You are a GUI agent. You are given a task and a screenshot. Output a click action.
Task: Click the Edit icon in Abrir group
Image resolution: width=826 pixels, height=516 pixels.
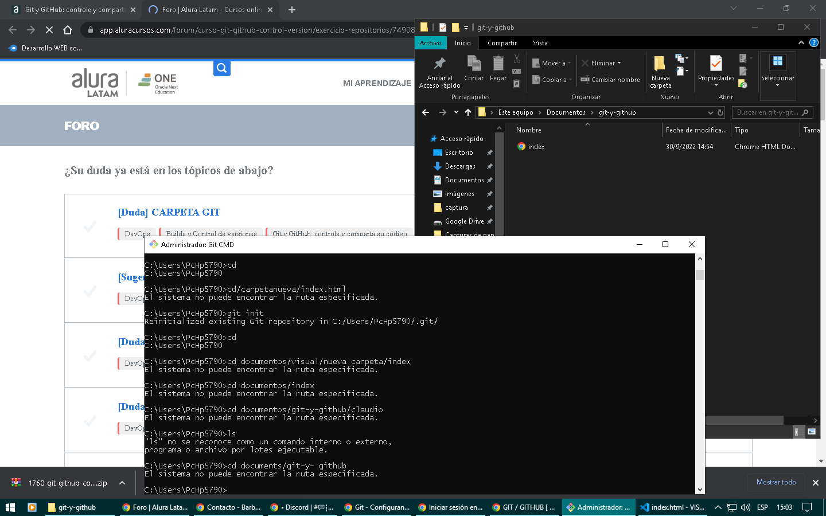pos(743,71)
